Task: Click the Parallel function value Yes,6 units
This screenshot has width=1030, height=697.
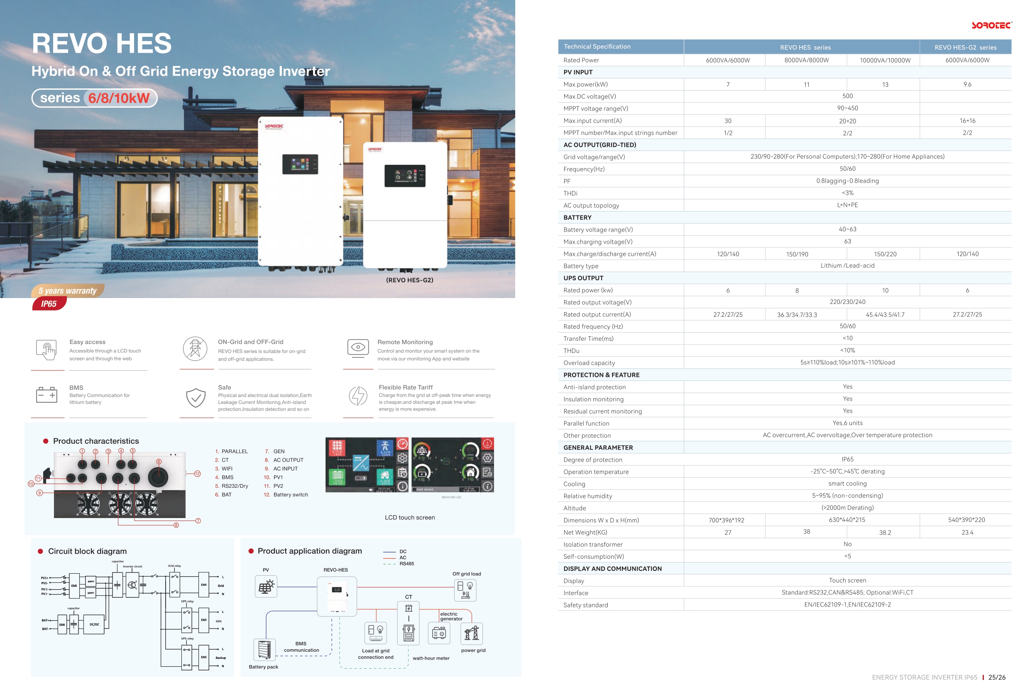Action: coord(847,423)
